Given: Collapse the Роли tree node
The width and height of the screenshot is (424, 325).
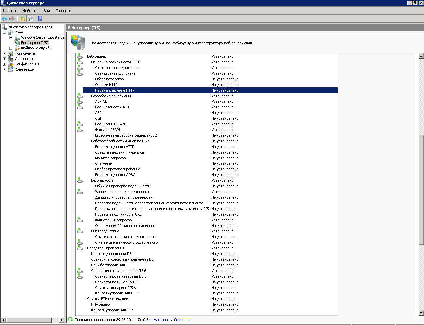Looking at the screenshot, I should coord(5,32).
